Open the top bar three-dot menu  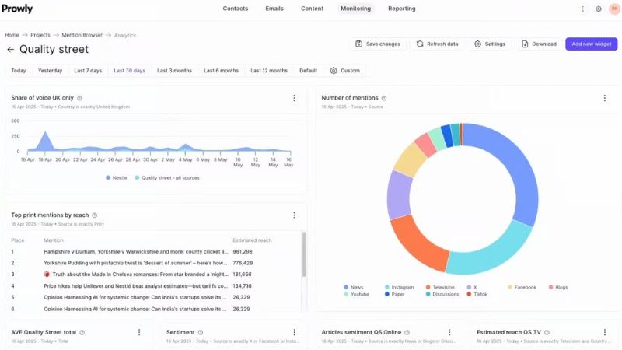tap(582, 9)
